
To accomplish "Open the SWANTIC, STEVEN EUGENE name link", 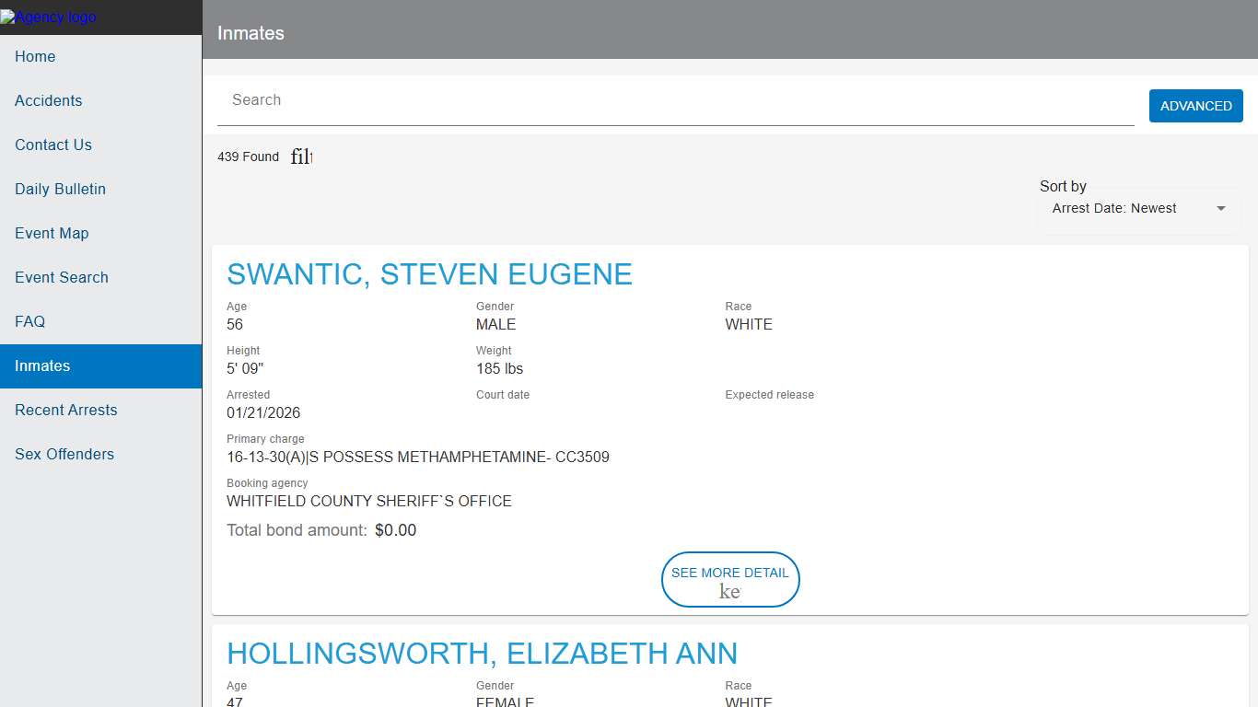I will (x=429, y=274).
